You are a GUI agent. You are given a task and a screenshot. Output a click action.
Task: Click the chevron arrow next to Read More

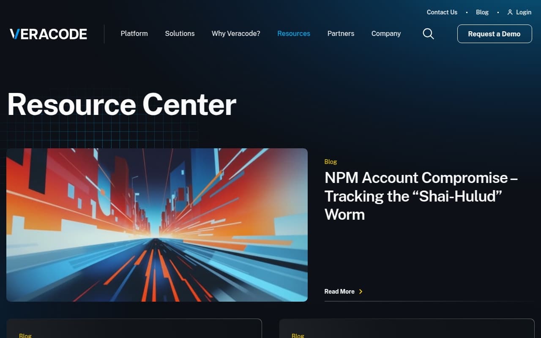361,292
